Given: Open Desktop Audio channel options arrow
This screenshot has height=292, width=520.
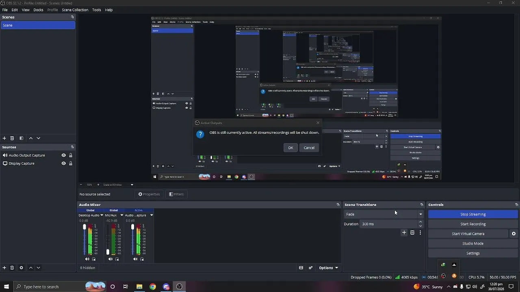Looking at the screenshot, I should 102,215.
